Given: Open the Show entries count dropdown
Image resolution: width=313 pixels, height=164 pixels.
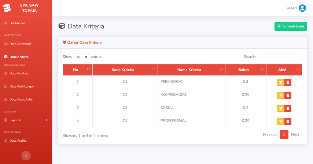Looking at the screenshot, I should coord(81,57).
